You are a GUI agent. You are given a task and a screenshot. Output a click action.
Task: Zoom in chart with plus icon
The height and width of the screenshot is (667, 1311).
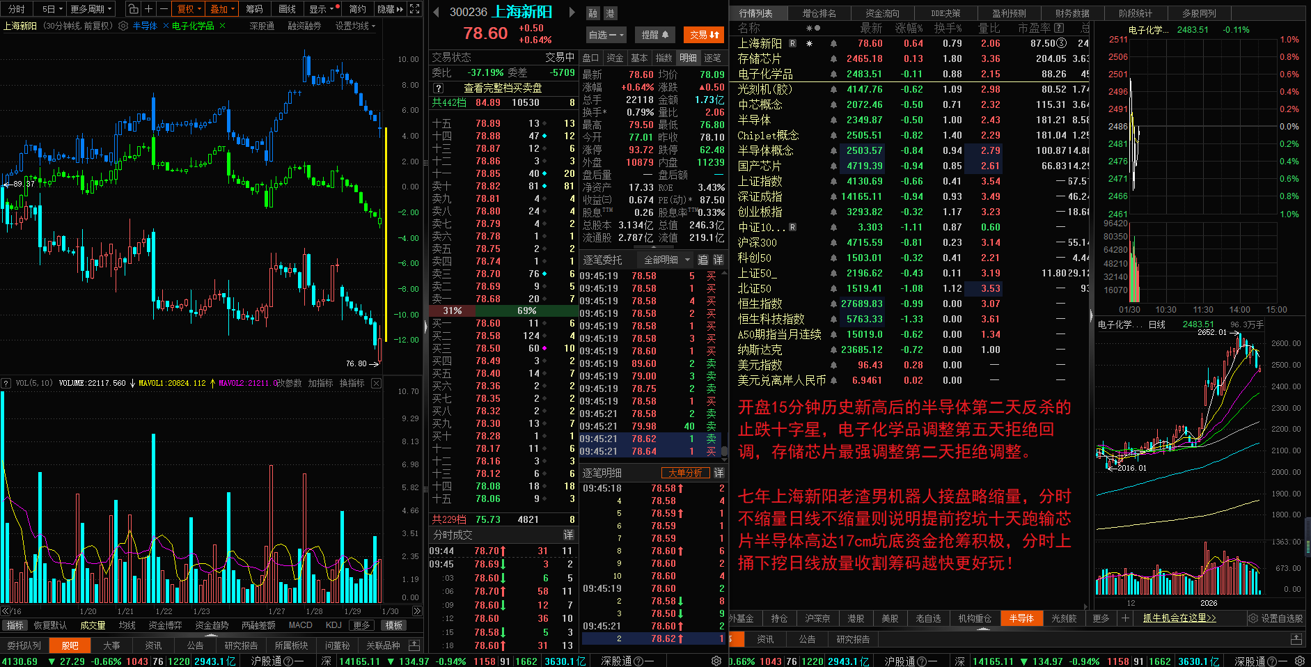click(148, 9)
